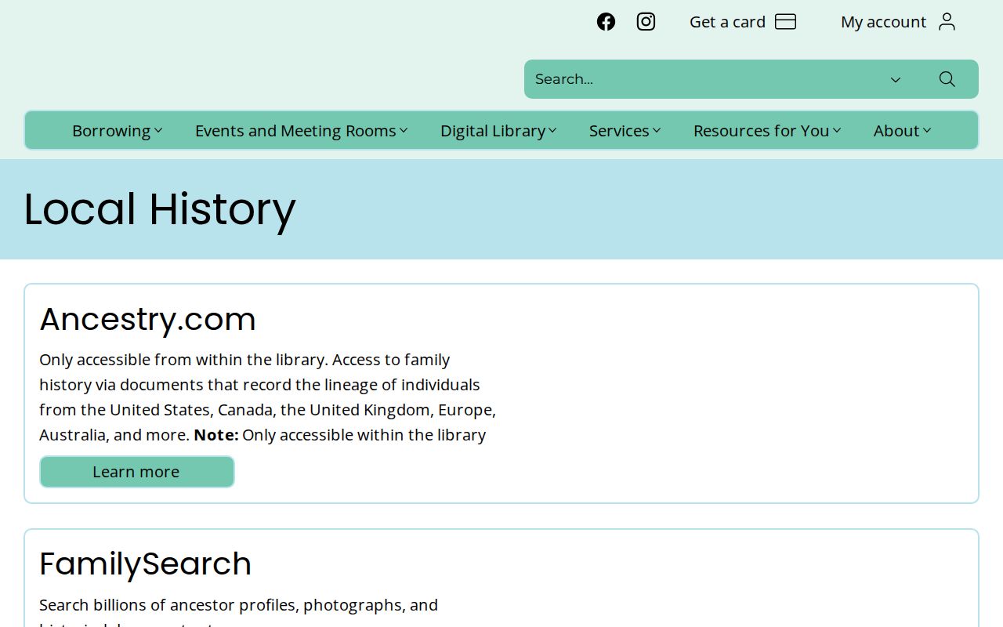This screenshot has width=1003, height=627.
Task: Expand the chevron next to Borrowing
Action: (158, 131)
